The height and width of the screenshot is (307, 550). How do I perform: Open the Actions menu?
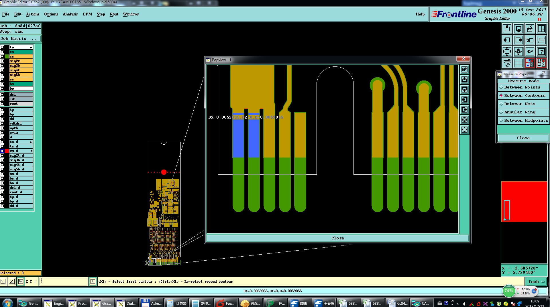point(33,14)
